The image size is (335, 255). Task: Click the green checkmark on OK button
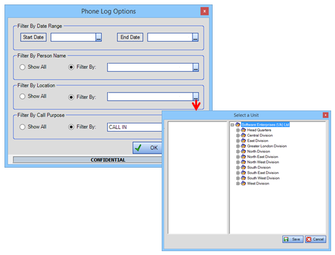point(139,148)
